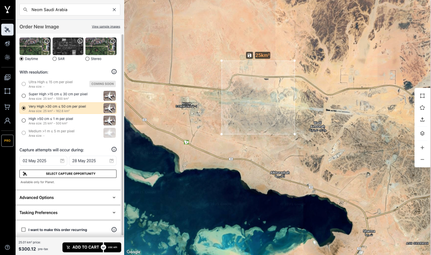
Task: Open the satellite tasking sidebar item
Action: (x=7, y=29)
